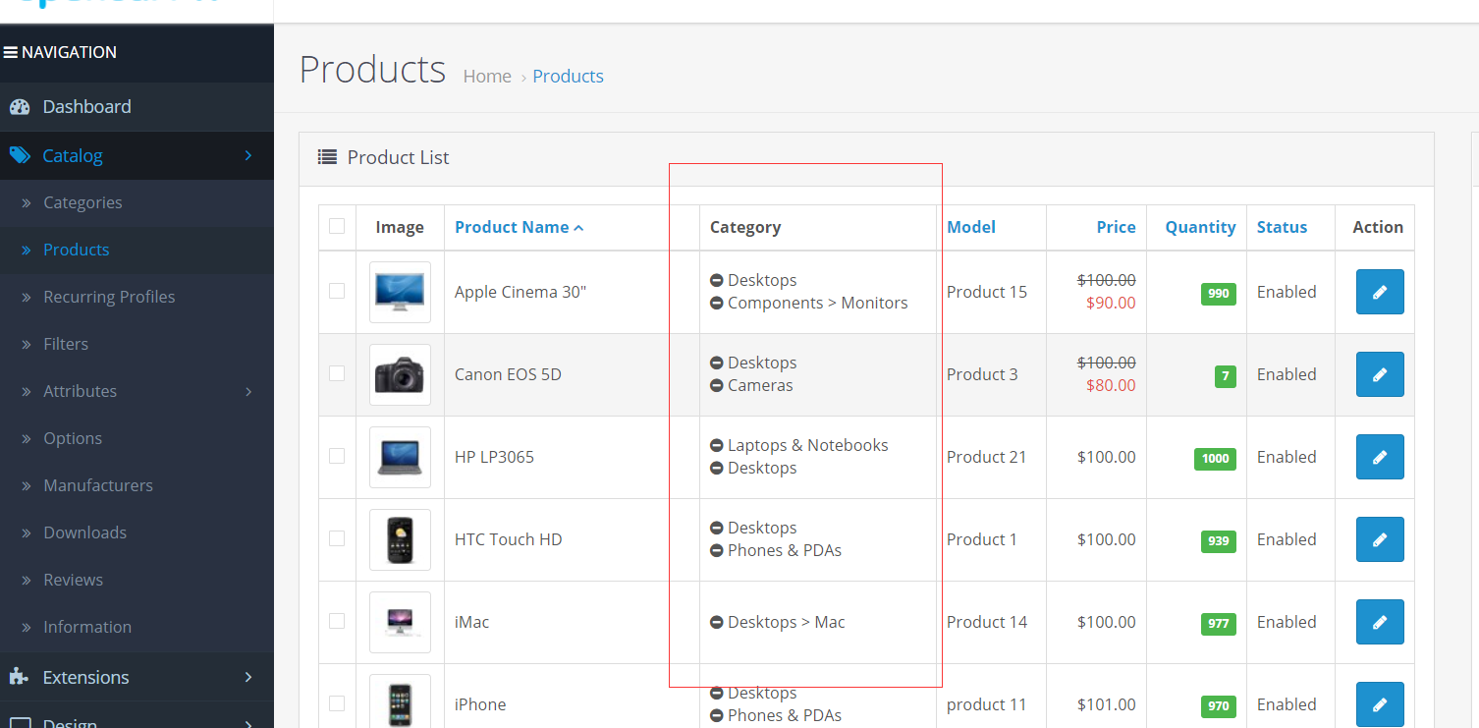
Task: Select the Catalog tag icon
Action: pyautogui.click(x=21, y=155)
